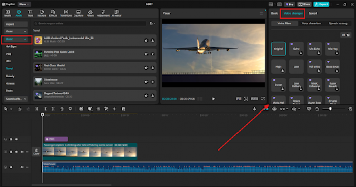Screen dimensions: 356x187
Task: Open player hamburger menu icon
Action: [261, 13]
